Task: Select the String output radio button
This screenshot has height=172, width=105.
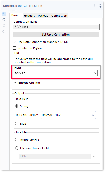Action: 17,106
